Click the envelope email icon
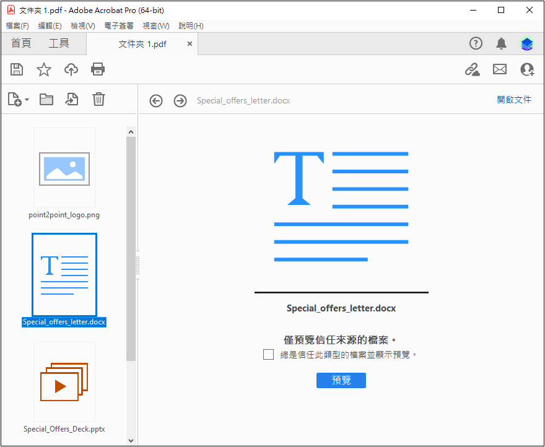The width and height of the screenshot is (545, 447). pyautogui.click(x=500, y=69)
